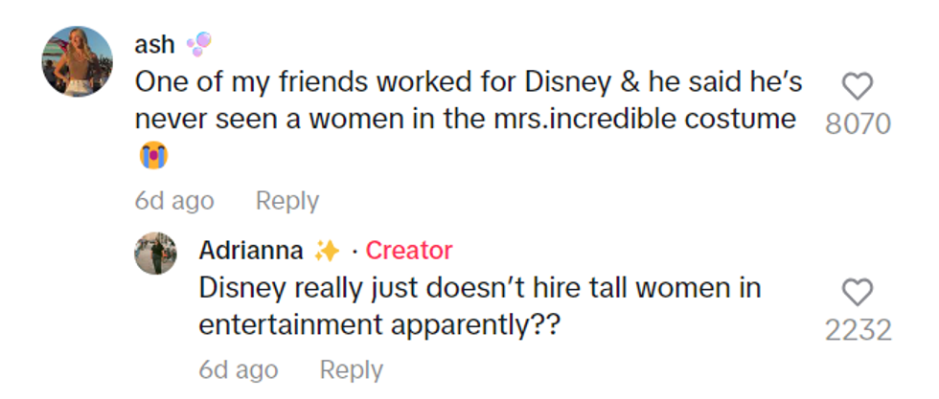
Task: Click the 2232 like count
Action: 858,330
